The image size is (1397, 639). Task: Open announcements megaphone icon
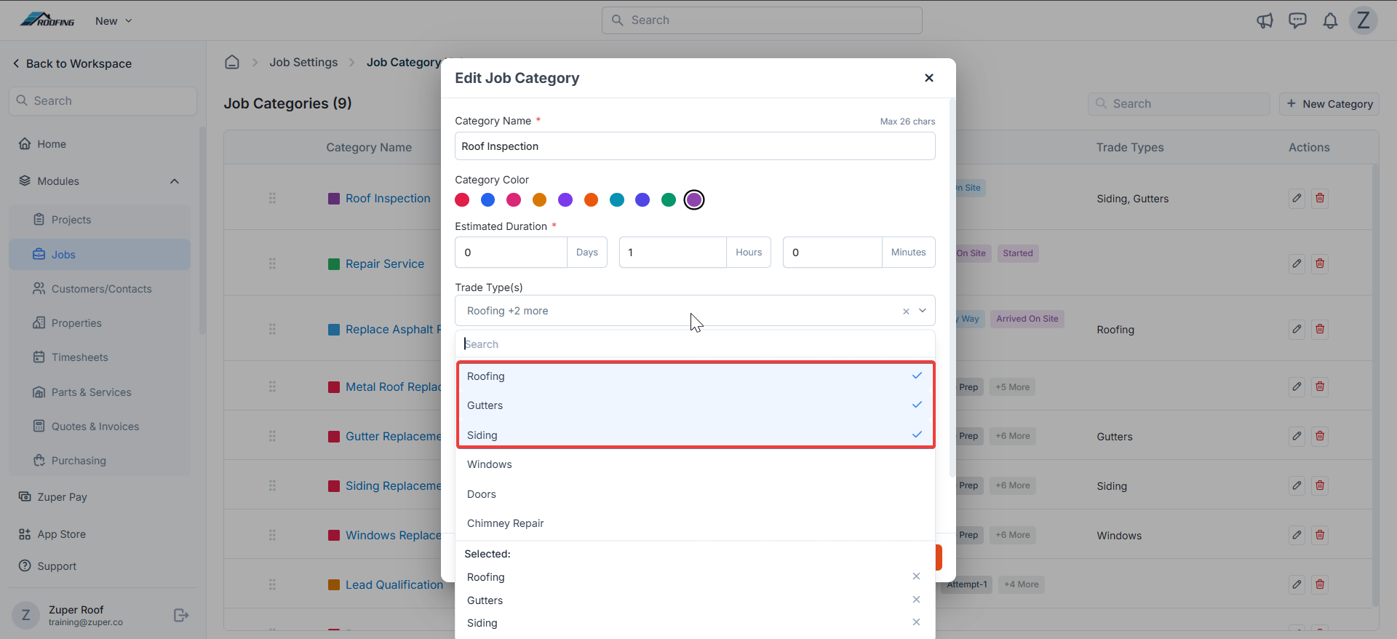[x=1265, y=20]
